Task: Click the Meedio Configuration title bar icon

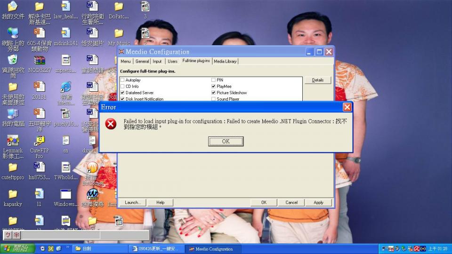Action: point(121,52)
